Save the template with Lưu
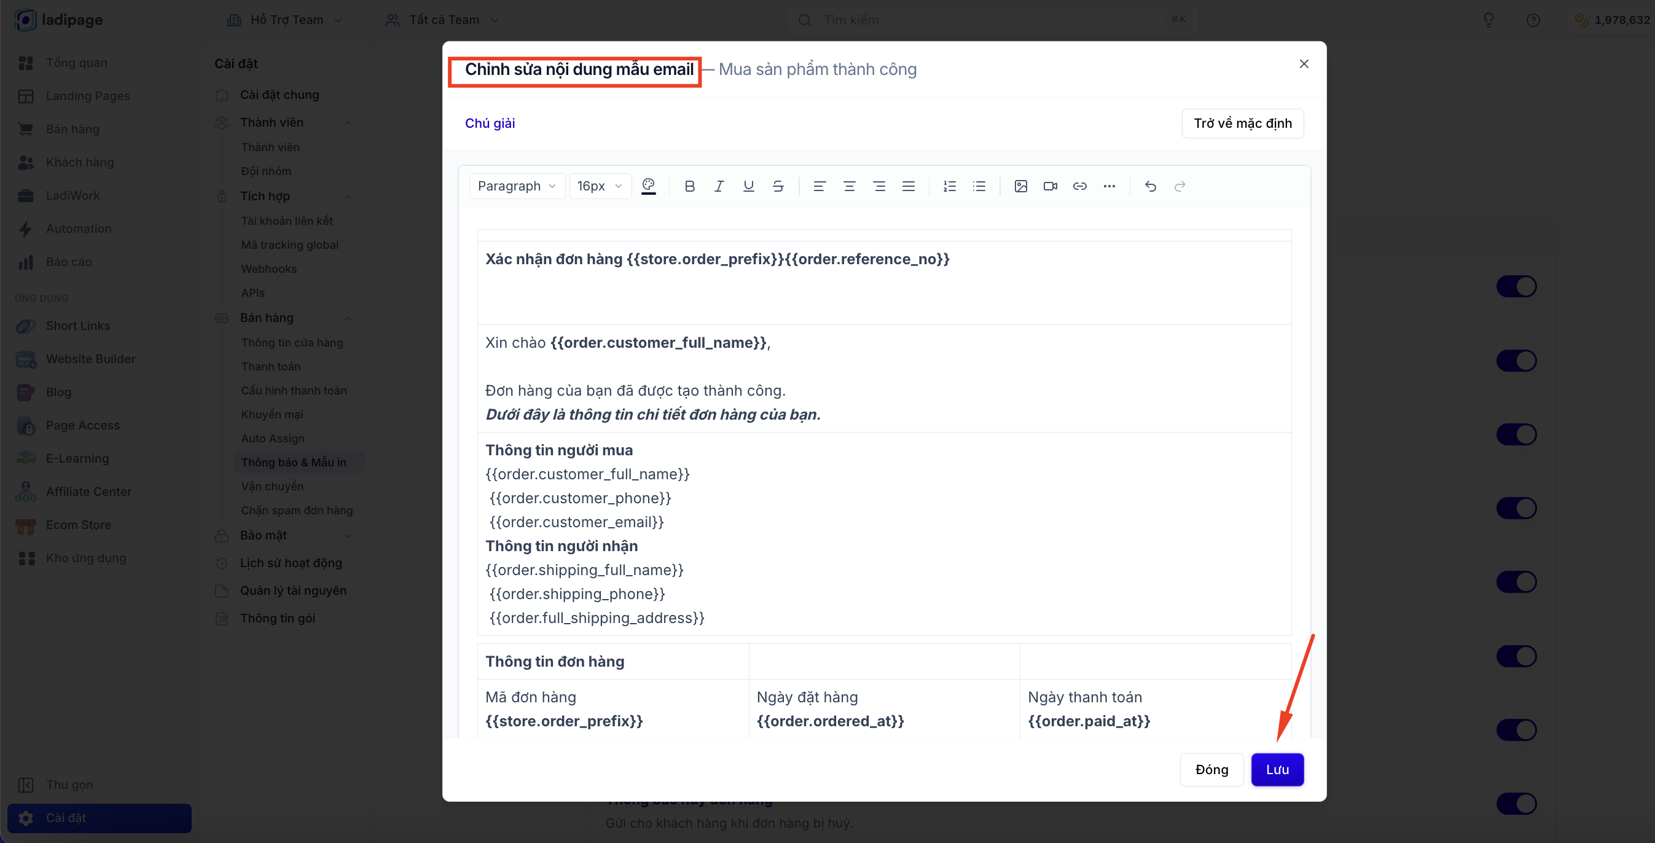The image size is (1655, 843). 1277,770
